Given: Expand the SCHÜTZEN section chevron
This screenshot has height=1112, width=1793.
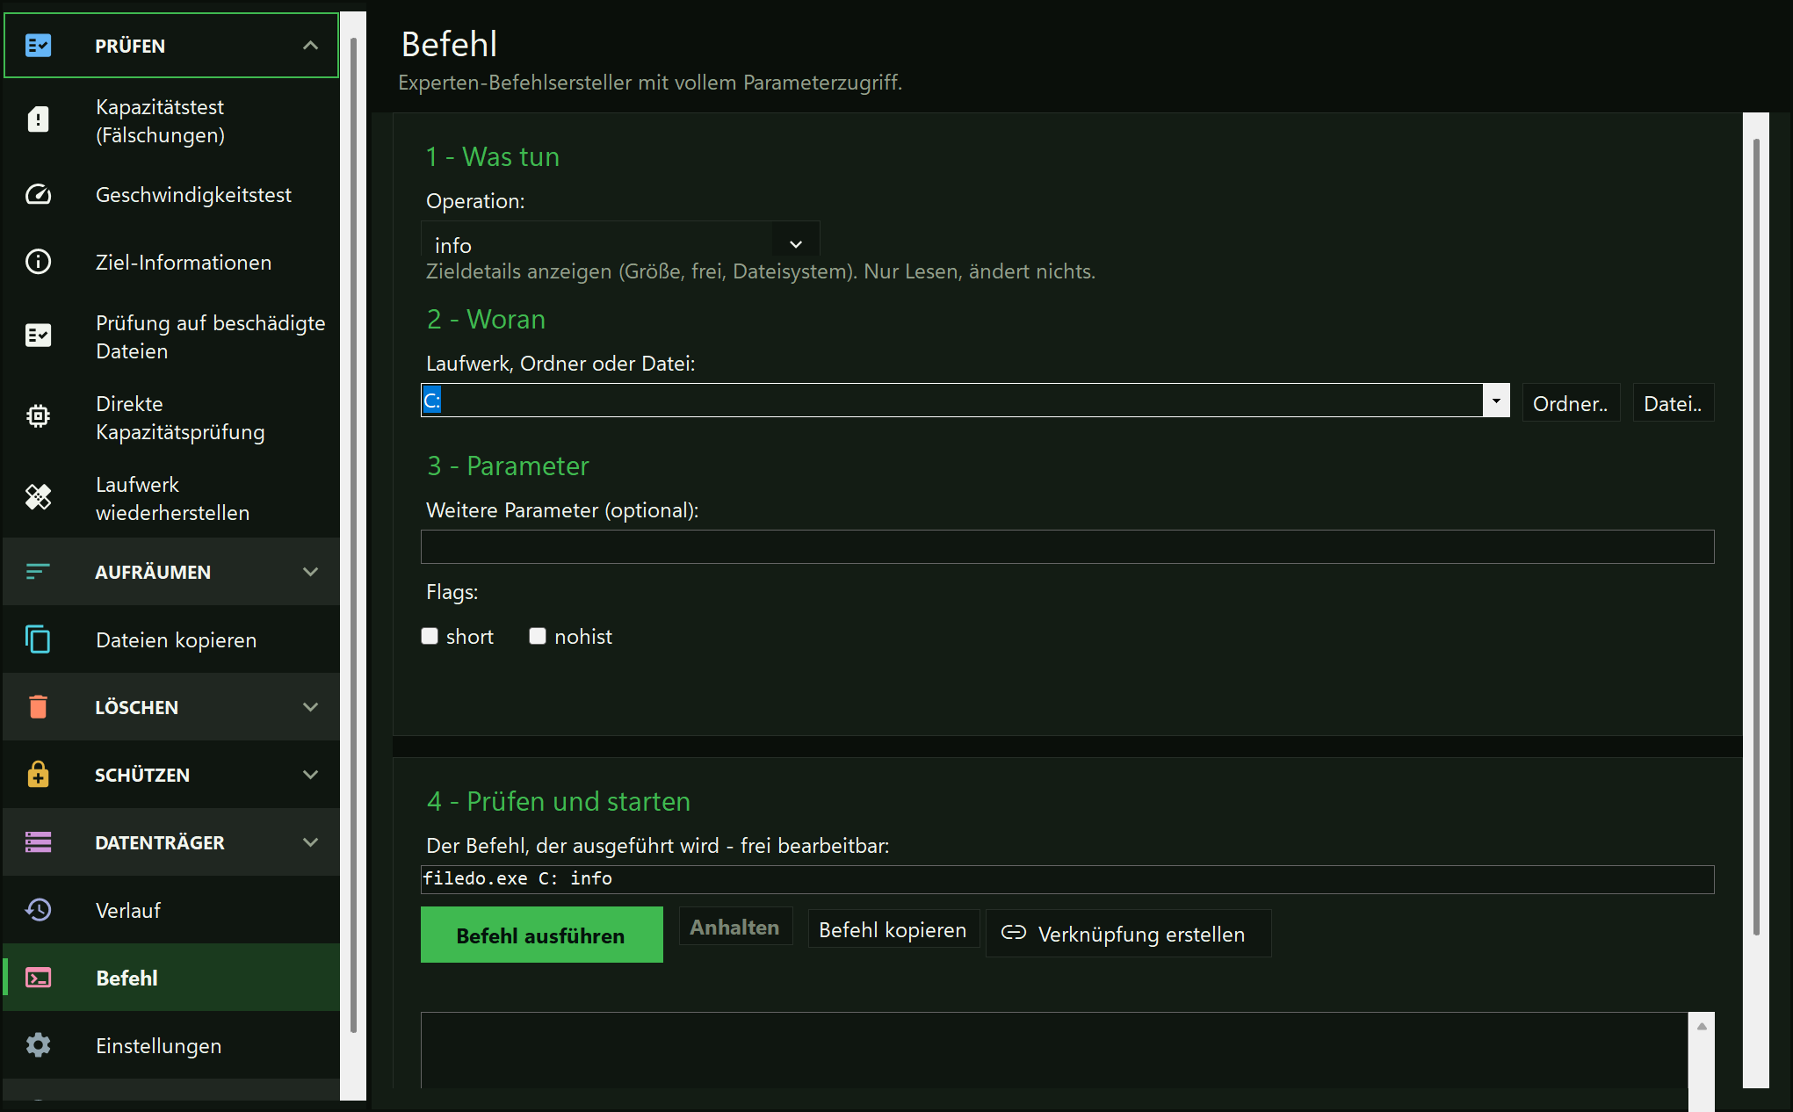Looking at the screenshot, I should click(x=310, y=775).
